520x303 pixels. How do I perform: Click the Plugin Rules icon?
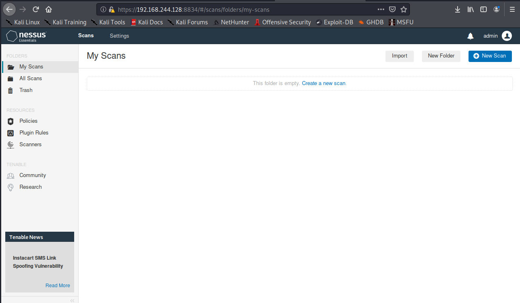pyautogui.click(x=11, y=133)
